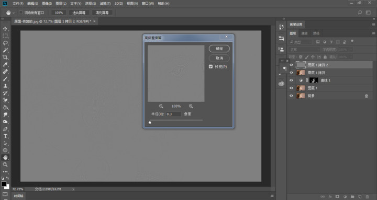The height and width of the screenshot is (200, 377).
Task: Select the Dodge tool
Action: pyautogui.click(x=5, y=122)
